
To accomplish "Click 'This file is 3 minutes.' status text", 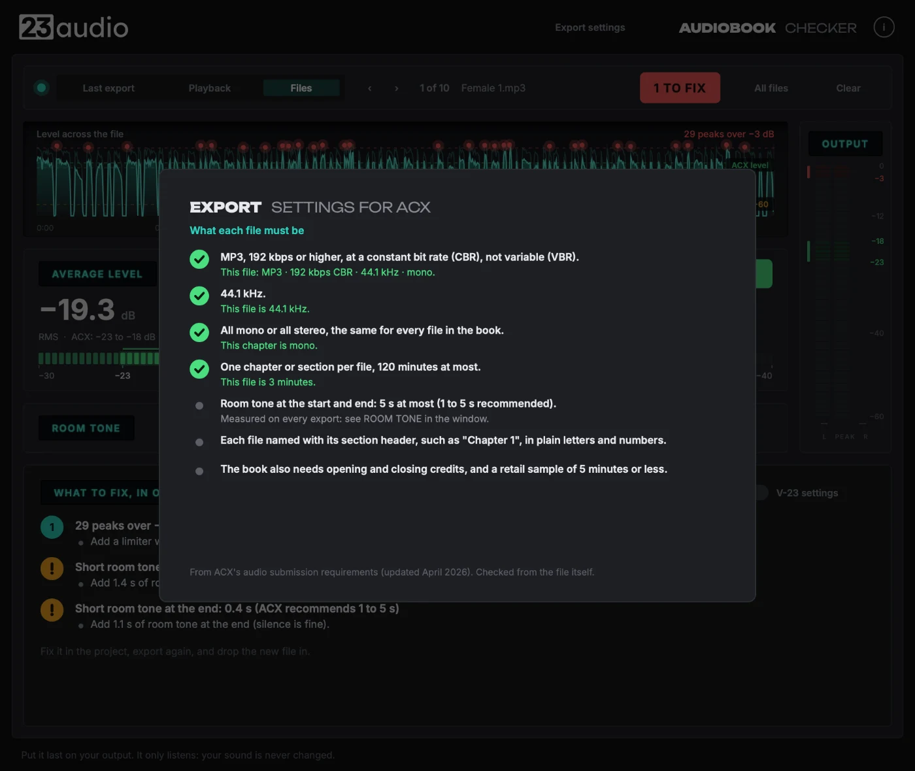I will click(268, 382).
